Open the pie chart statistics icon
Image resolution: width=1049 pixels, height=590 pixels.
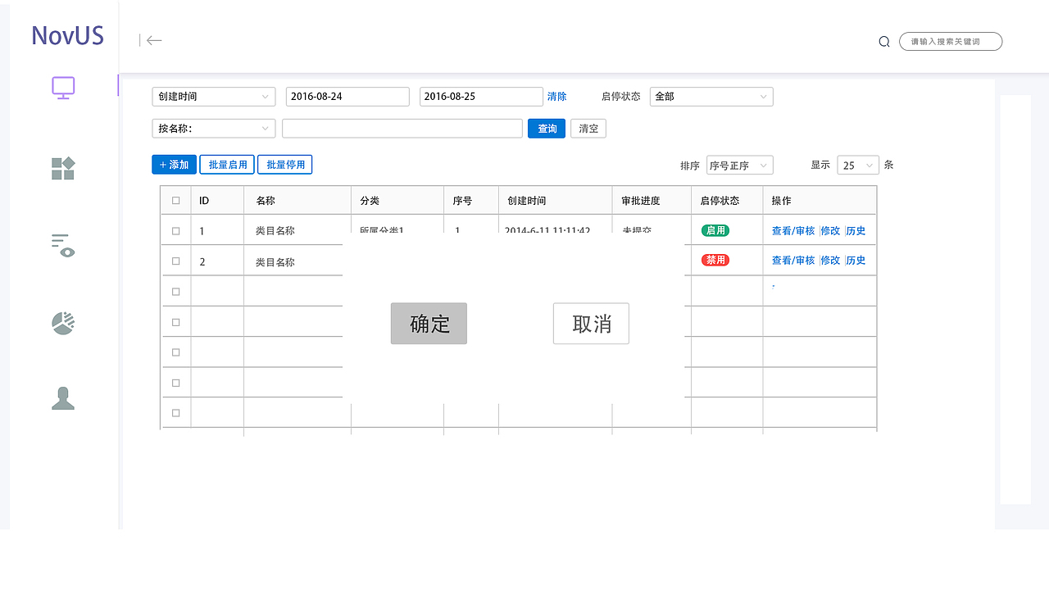pos(62,323)
